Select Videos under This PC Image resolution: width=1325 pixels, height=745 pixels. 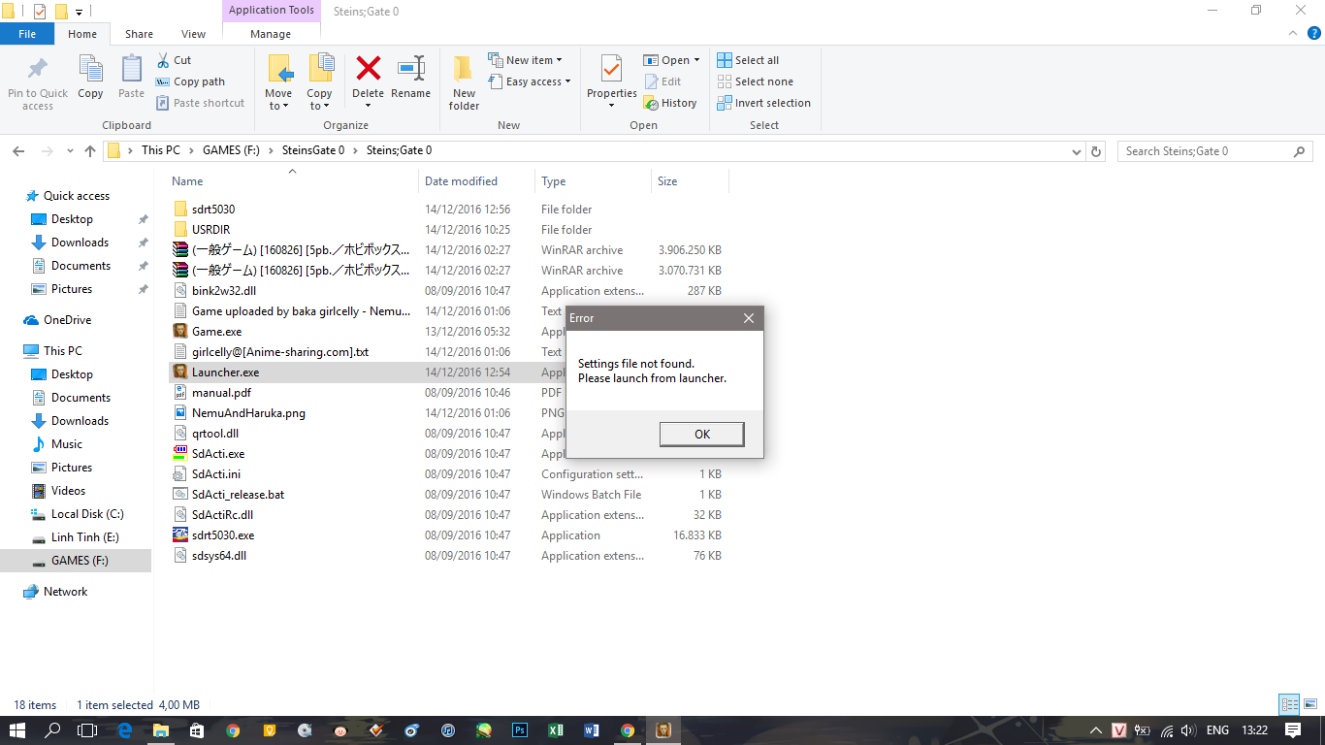68,491
